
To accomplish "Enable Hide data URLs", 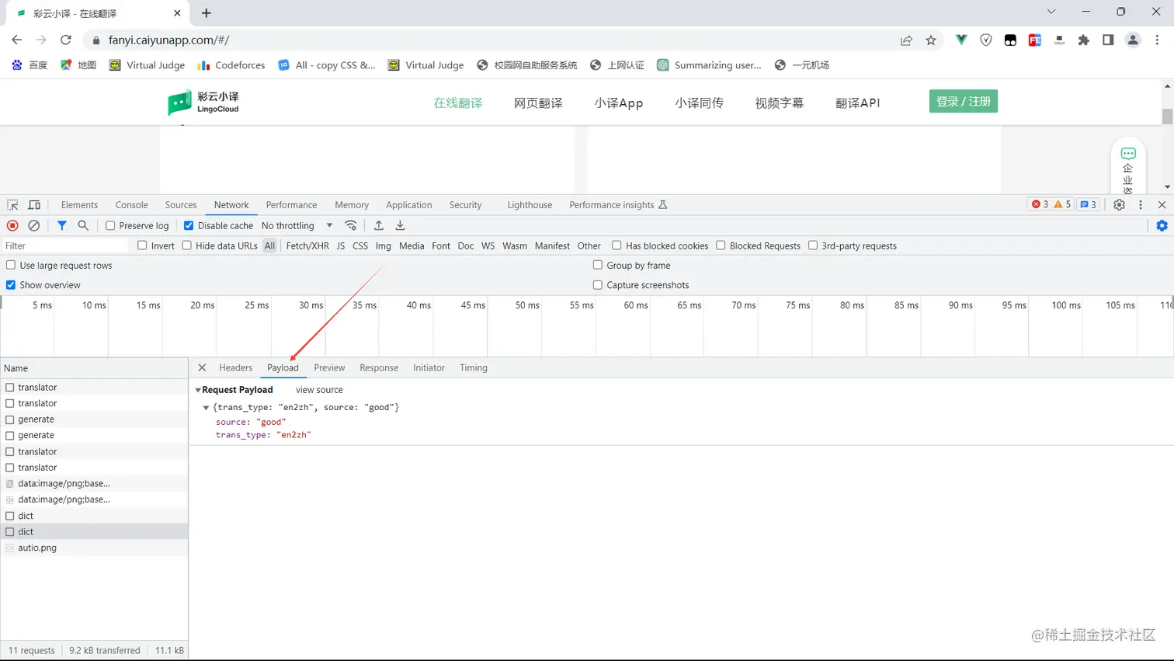I will point(187,245).
